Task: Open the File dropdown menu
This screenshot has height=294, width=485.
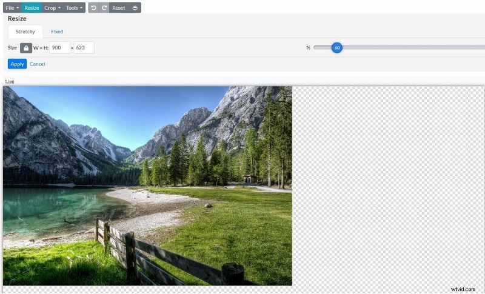Action: [x=12, y=8]
